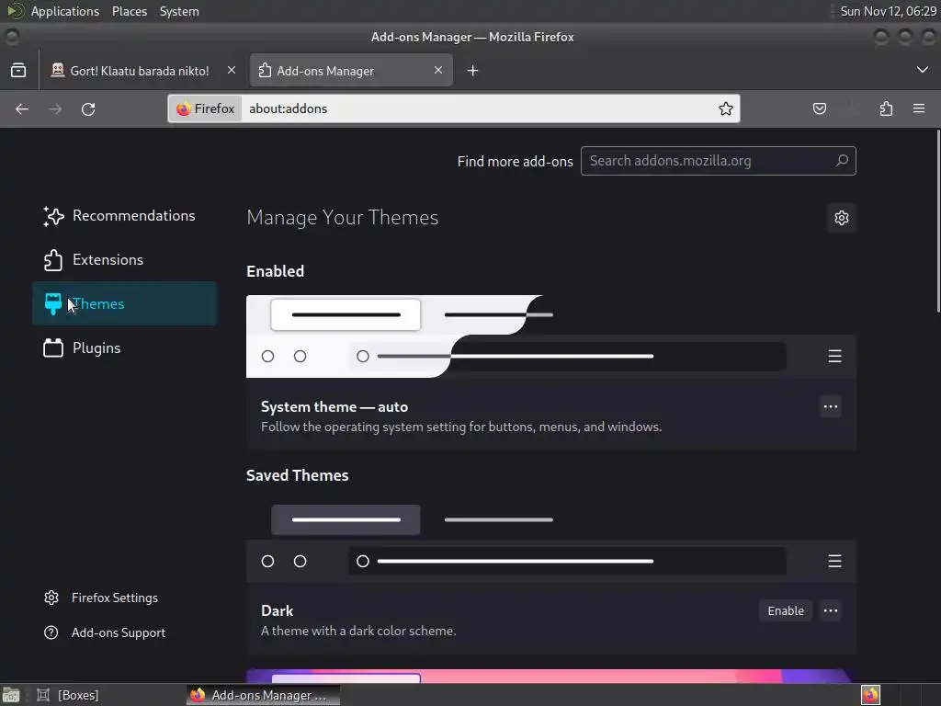Click the Extensions puzzle piece sidebar icon
941x706 pixels.
pyautogui.click(x=52, y=260)
